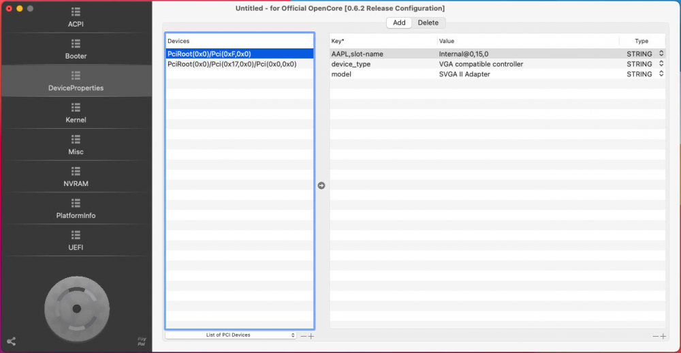
Task: Open the ACPI section in sidebar
Action: [76, 18]
